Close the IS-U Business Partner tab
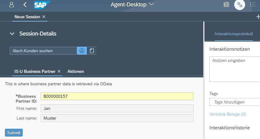 [59, 71]
